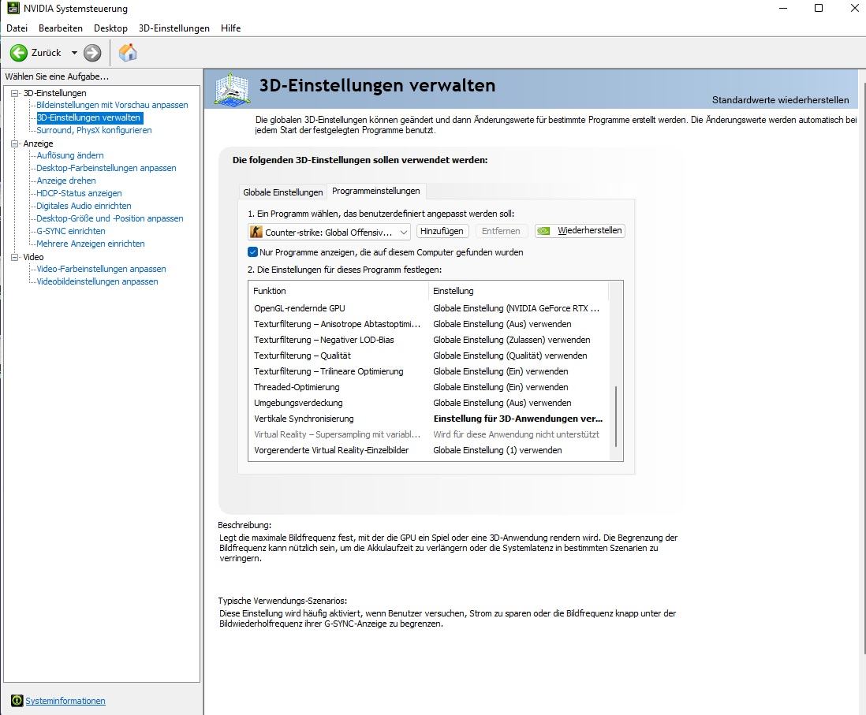Open Anzeige drehen

point(66,181)
